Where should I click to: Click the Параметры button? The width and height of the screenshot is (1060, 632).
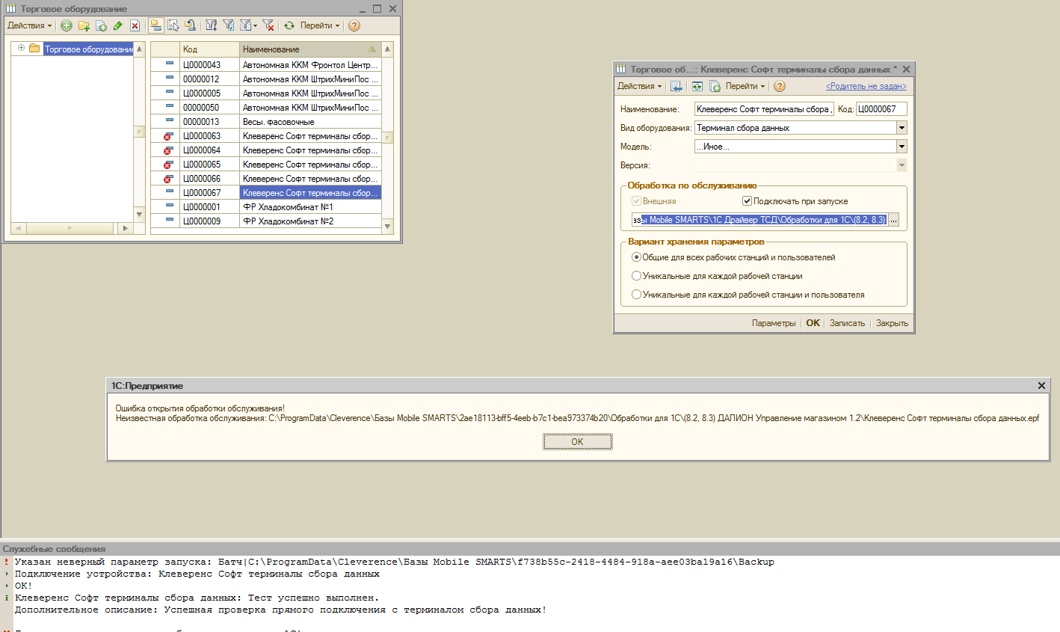click(x=774, y=323)
